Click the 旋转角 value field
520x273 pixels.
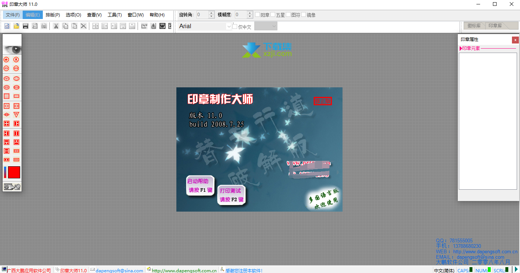(202, 15)
